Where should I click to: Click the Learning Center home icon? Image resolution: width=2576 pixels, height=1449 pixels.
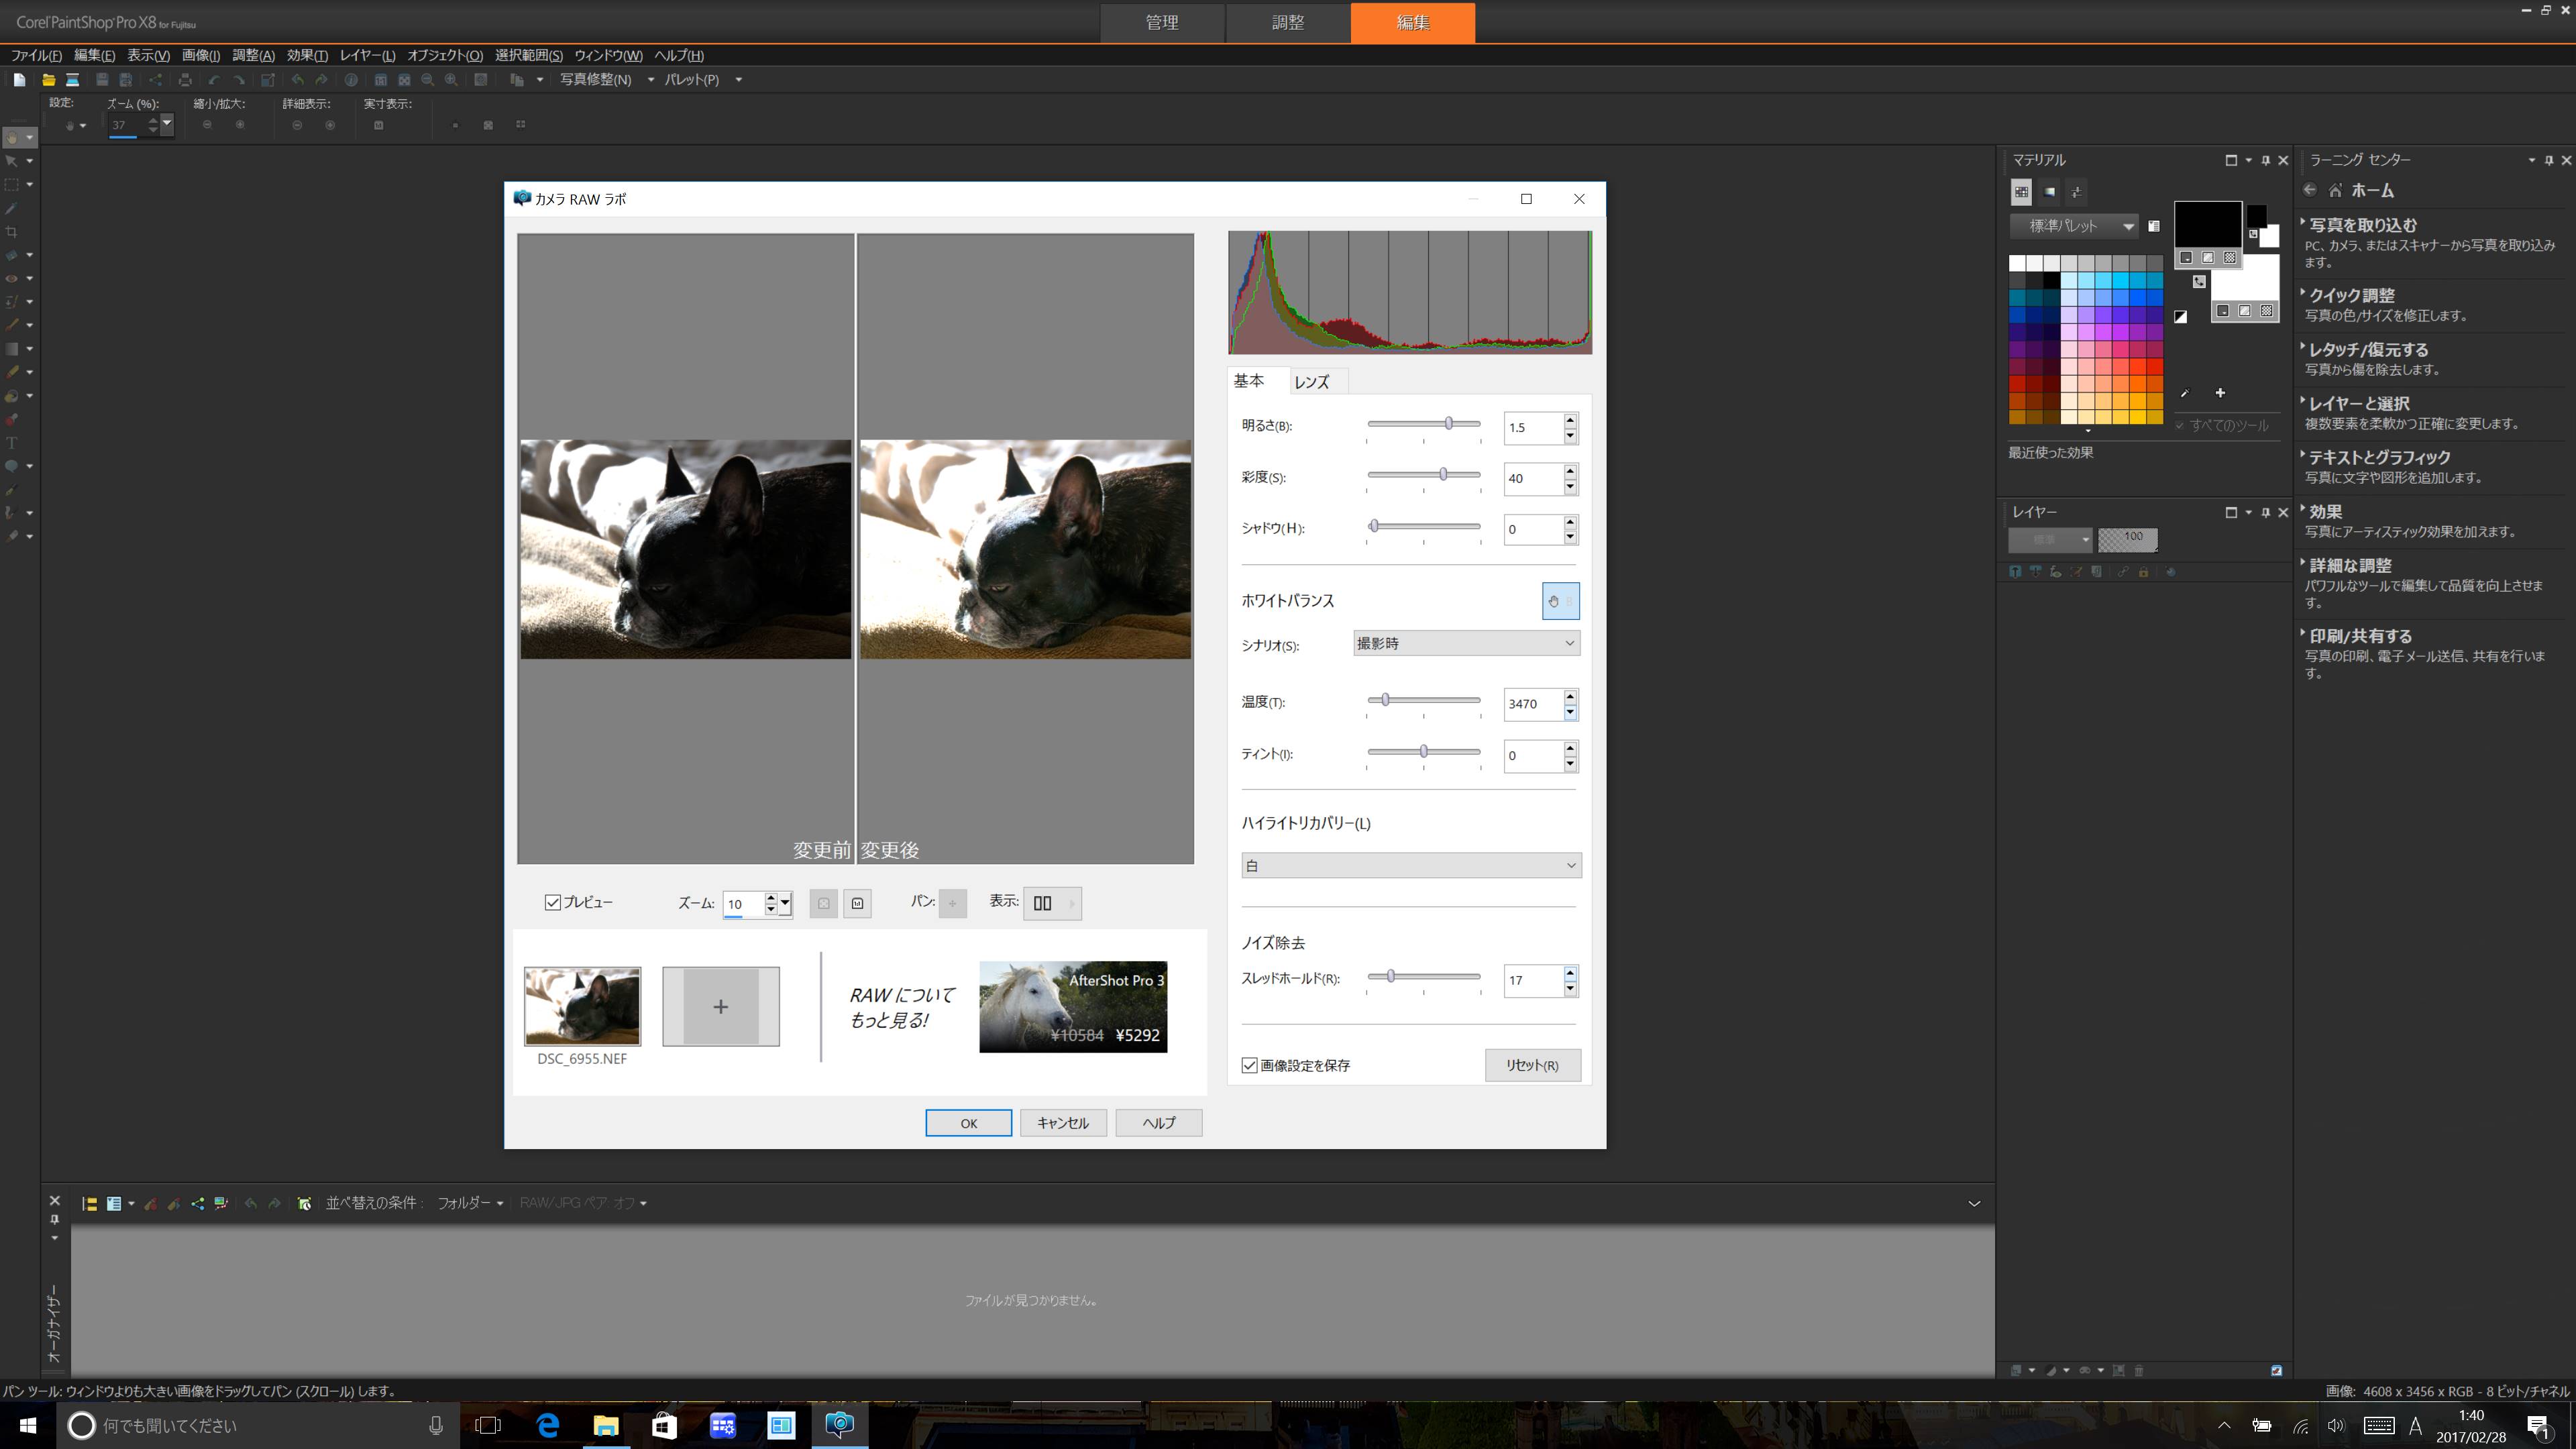[x=2335, y=190]
